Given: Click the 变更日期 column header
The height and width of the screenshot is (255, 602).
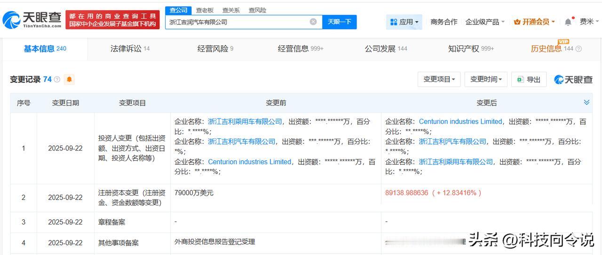Looking at the screenshot, I should [x=65, y=103].
